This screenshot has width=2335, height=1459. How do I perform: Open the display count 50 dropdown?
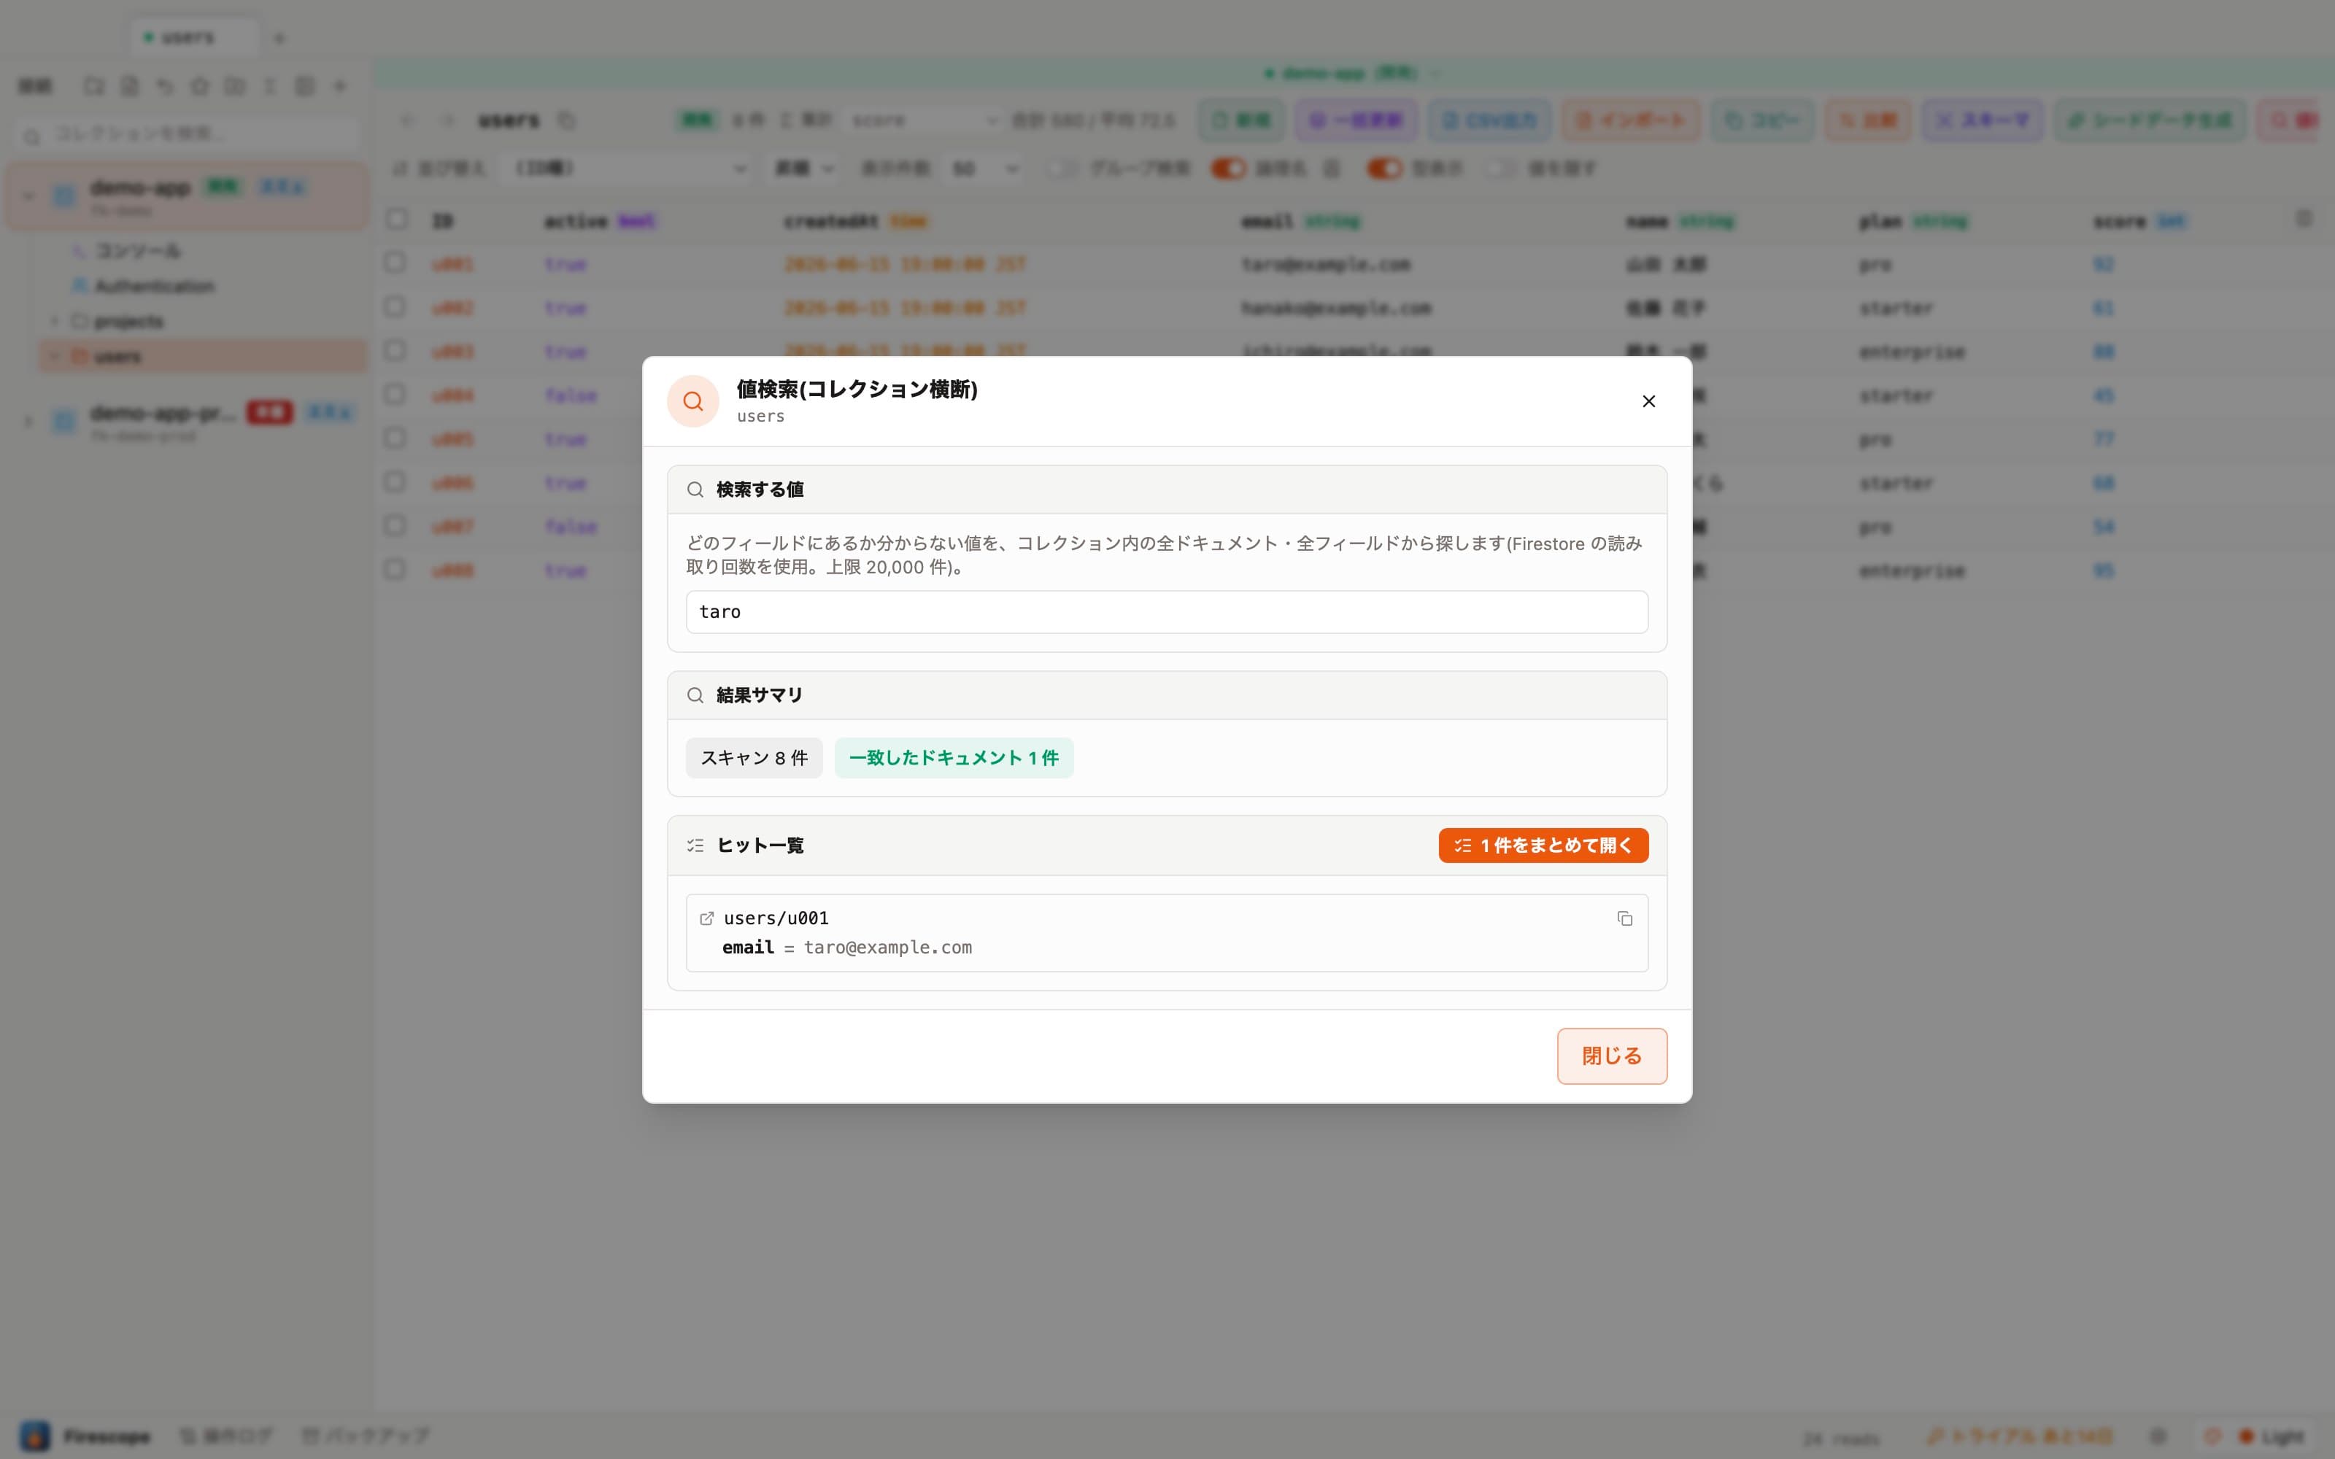982,169
